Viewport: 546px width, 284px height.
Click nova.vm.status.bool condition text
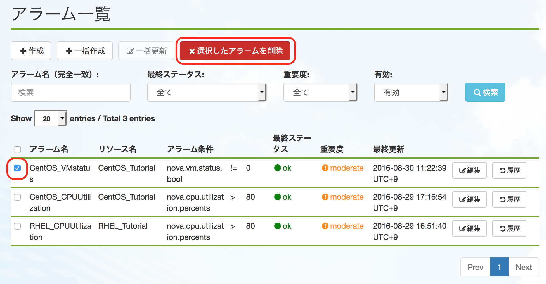click(195, 173)
